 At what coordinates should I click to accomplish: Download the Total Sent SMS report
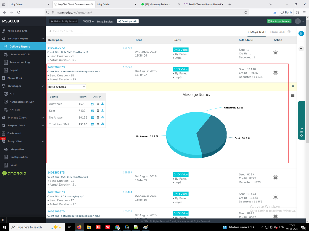point(103,124)
